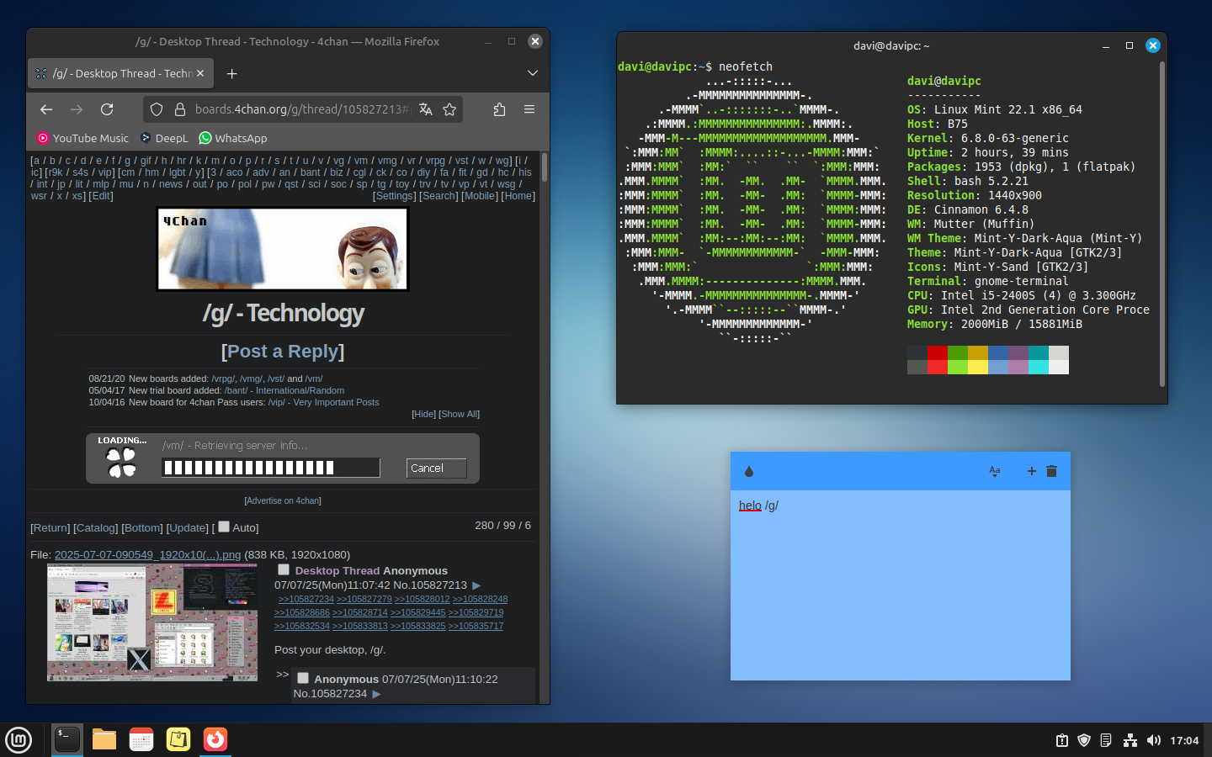Screen dimensions: 1212x757
Task: Open post menu arrow for No.105827213
Action: point(476,585)
